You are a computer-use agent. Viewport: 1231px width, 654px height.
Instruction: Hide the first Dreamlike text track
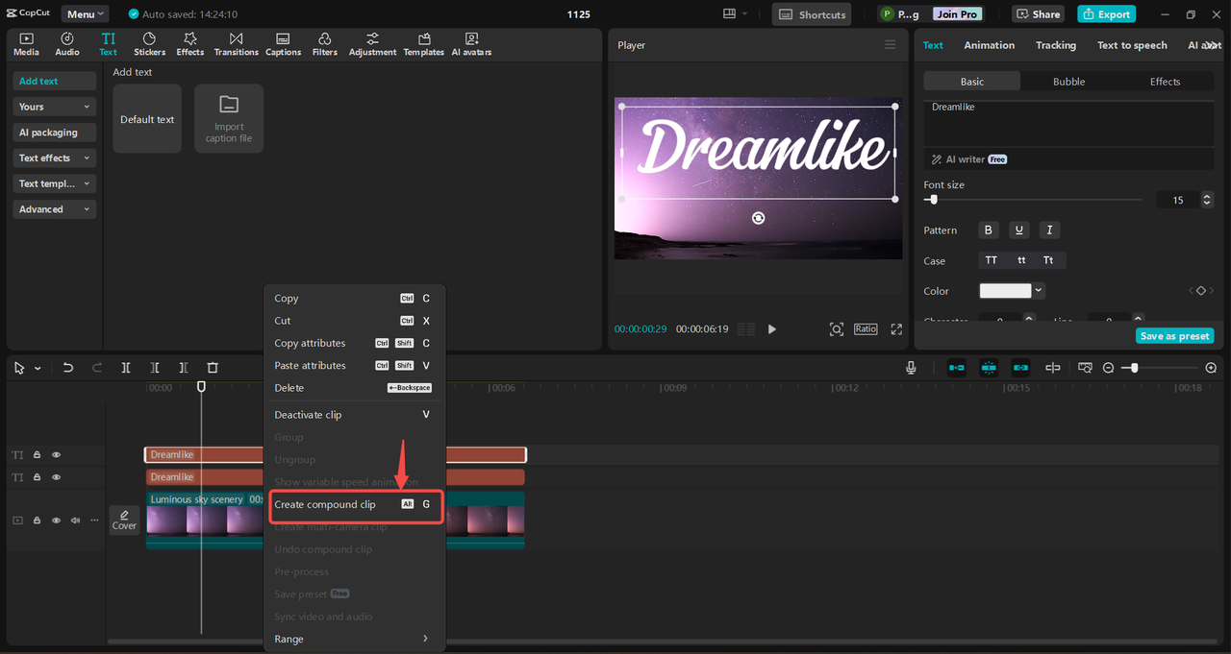point(56,454)
